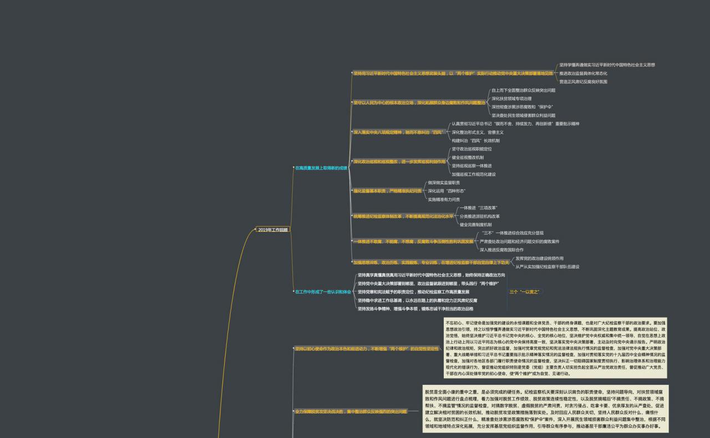Select '深化整治形式主义、官僚主义'
The image size is (710, 438).
(478, 132)
